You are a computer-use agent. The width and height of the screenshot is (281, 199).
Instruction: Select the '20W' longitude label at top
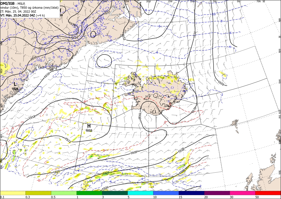pos(148,1)
